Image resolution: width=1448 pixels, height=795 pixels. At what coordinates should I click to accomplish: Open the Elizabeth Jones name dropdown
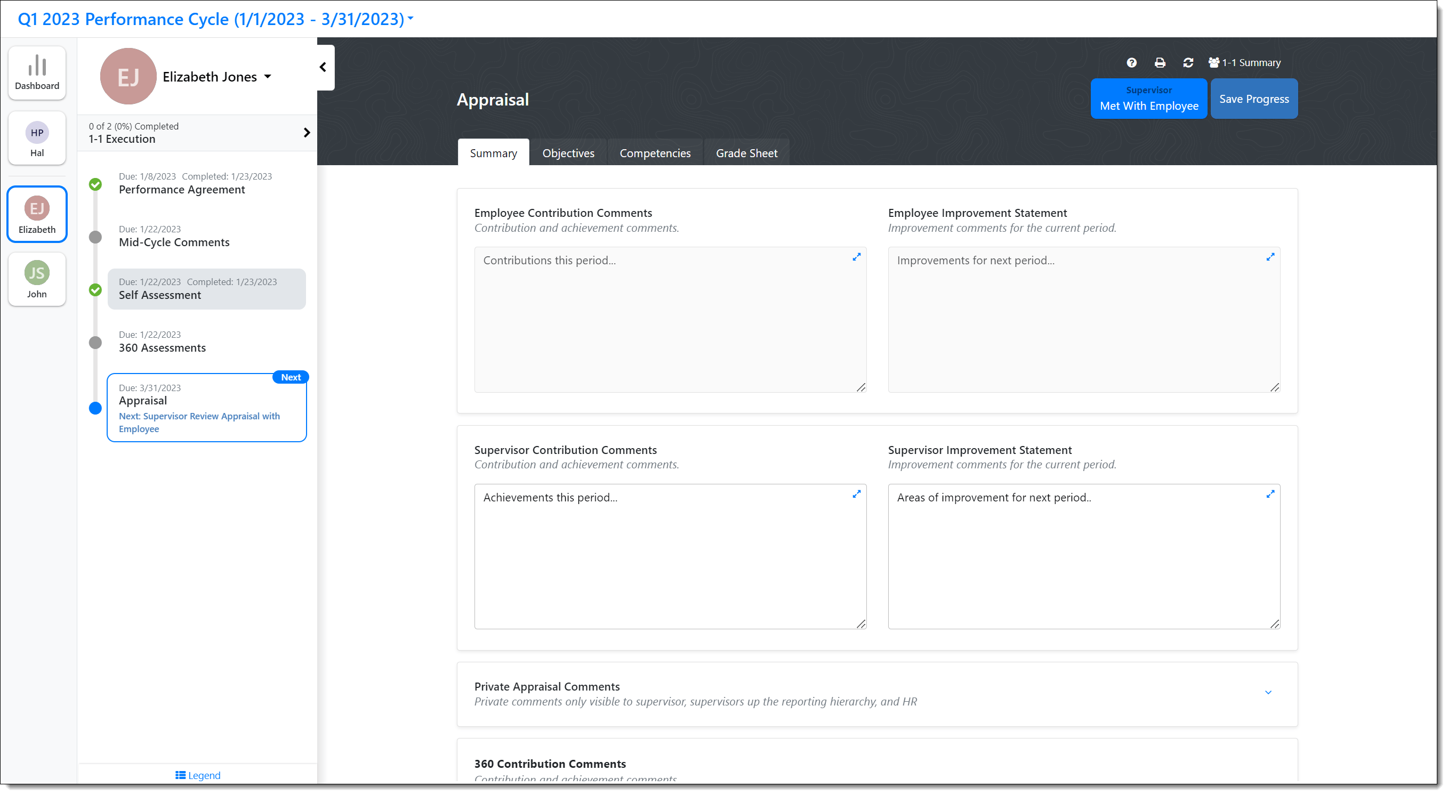(x=216, y=77)
